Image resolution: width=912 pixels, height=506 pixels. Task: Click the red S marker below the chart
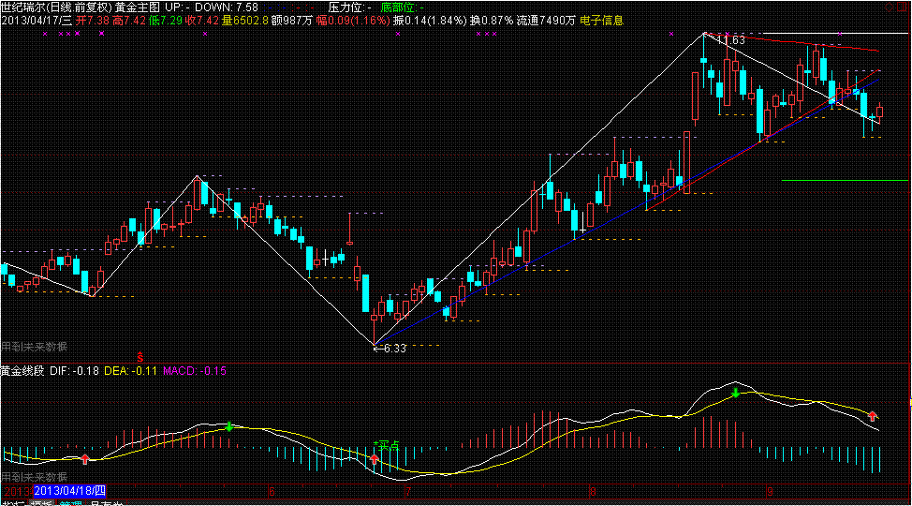(140, 357)
